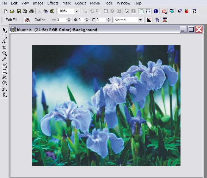Click the Edit Fill button
This screenshot has width=207, height=178.
pos(12,20)
